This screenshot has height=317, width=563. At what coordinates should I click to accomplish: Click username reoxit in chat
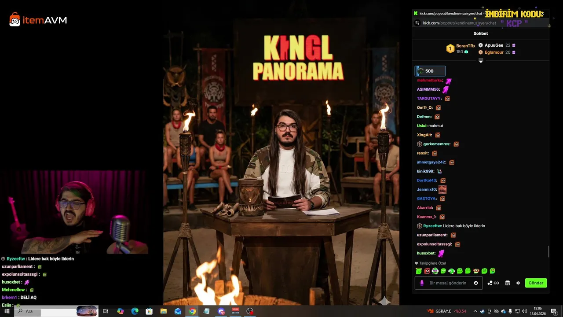point(423,153)
